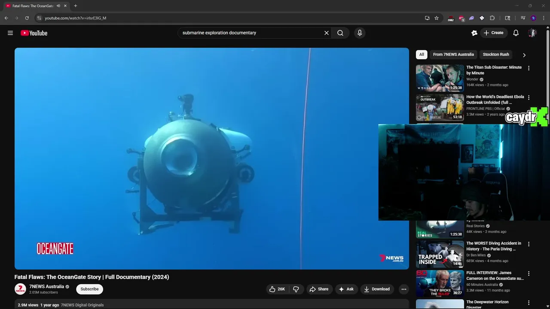Open the extension showing 2082 badge
This screenshot has width=550, height=309.
coord(450,18)
